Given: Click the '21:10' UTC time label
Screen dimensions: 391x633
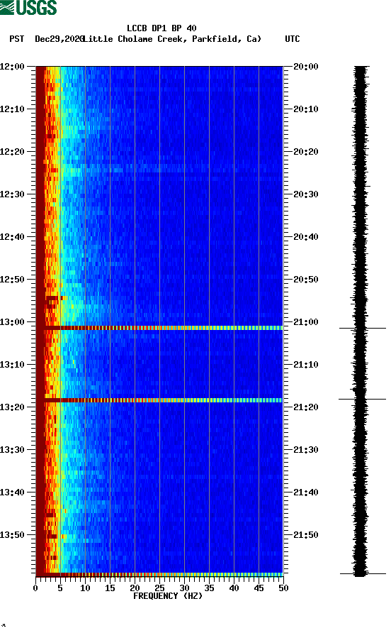Looking at the screenshot, I should (x=306, y=365).
